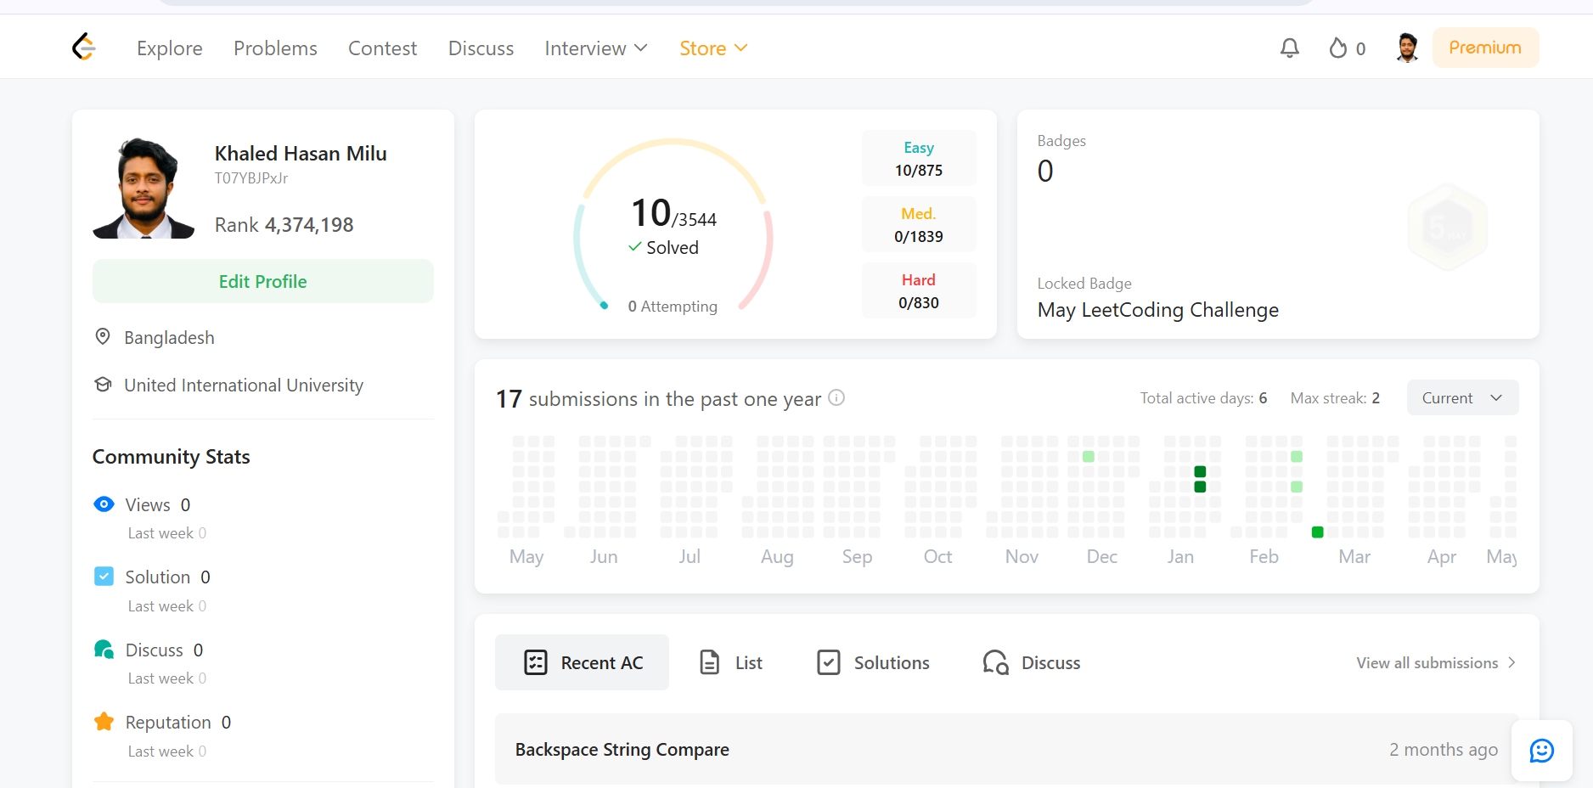
Task: Click the Solution checkbox icon
Action: [x=104, y=577]
